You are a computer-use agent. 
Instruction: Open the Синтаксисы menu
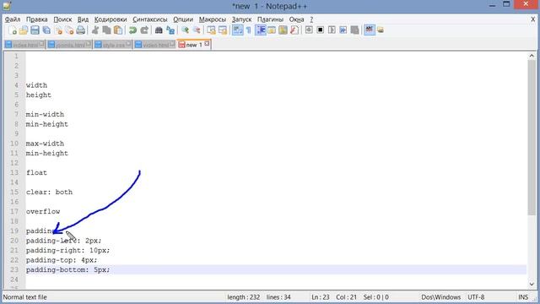point(150,19)
